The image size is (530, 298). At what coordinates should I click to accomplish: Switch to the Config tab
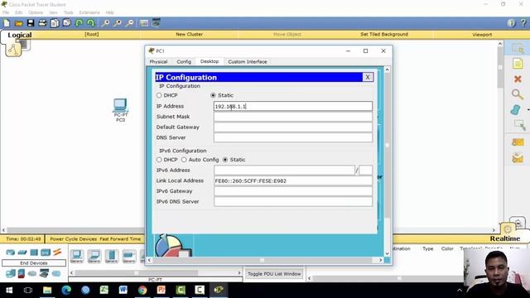[x=184, y=62]
